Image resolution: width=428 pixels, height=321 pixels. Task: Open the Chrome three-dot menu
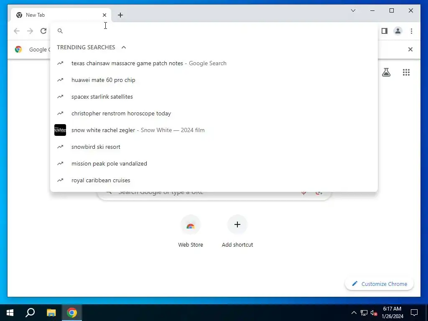click(x=411, y=31)
